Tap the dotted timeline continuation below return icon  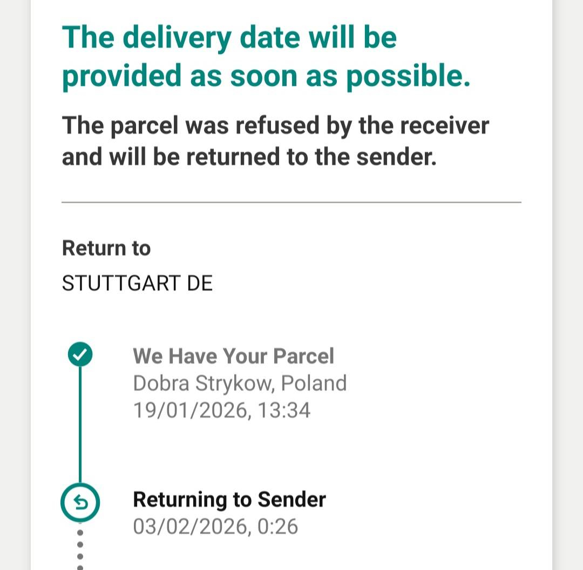80,546
